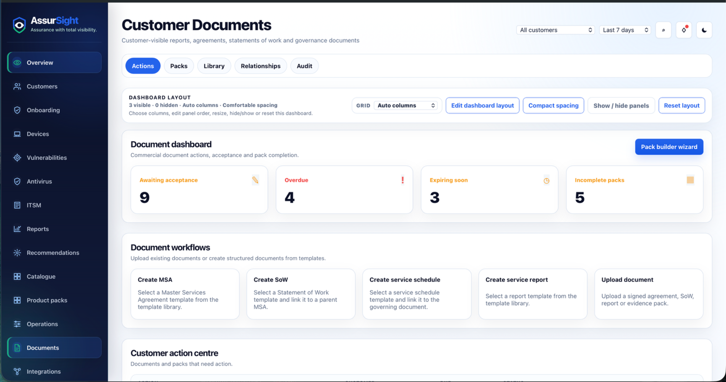Click the Operations sliders icon
Image resolution: width=726 pixels, height=382 pixels.
17,324
